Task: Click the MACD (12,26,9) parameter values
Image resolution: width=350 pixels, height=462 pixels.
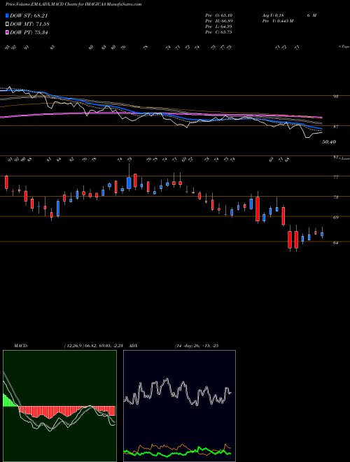Action: pos(95,345)
